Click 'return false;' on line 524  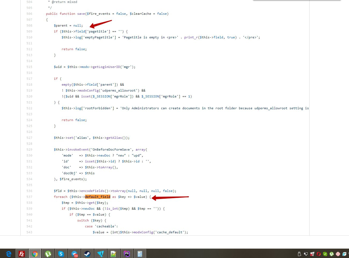pos(74,120)
